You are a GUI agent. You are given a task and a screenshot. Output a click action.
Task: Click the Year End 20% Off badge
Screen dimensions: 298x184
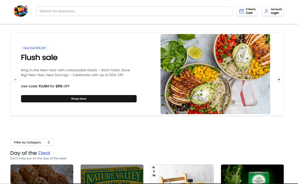35,48
